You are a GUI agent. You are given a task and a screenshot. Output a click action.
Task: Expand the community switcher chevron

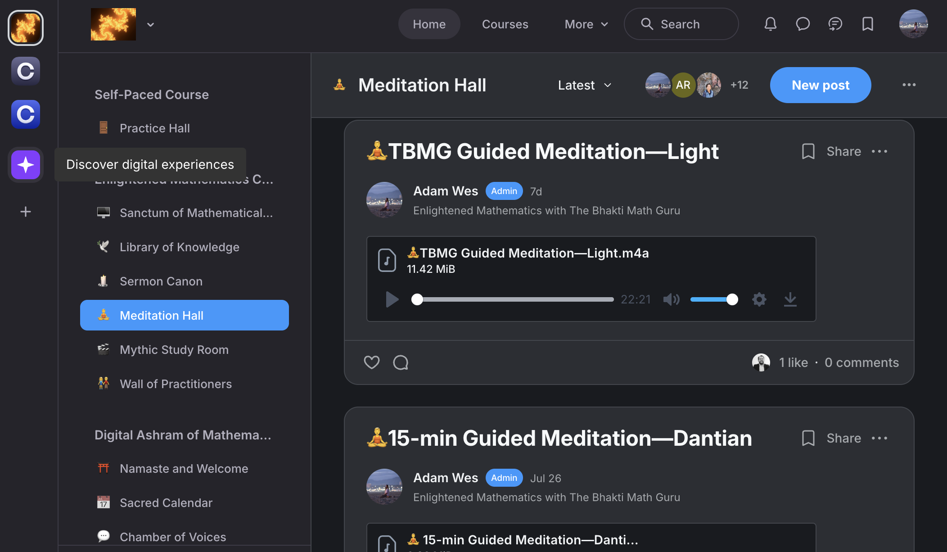[x=150, y=24]
